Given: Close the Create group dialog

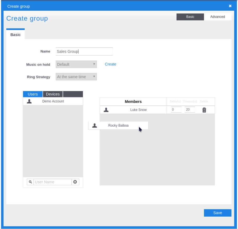Looking at the screenshot, I should tap(230, 6).
